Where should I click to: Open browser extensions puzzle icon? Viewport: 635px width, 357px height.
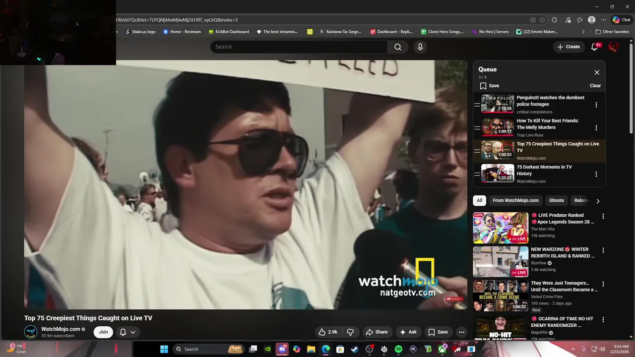tap(555, 20)
